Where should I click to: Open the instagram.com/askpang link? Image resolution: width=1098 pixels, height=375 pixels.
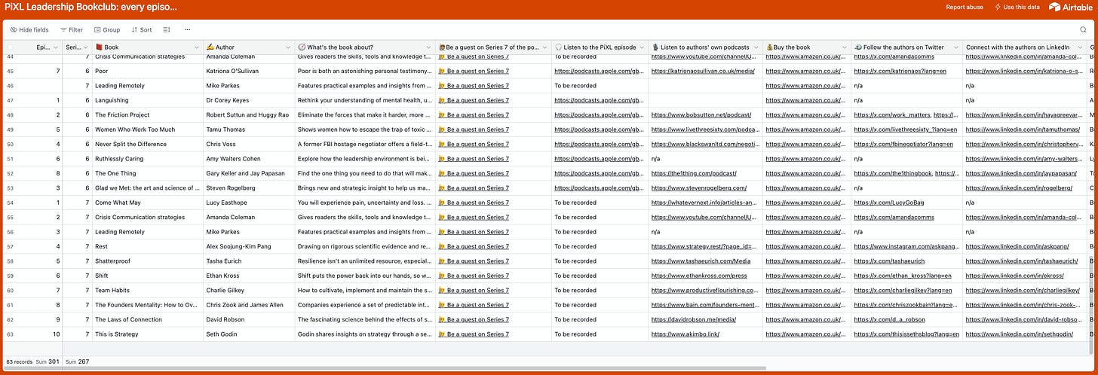[x=906, y=246]
